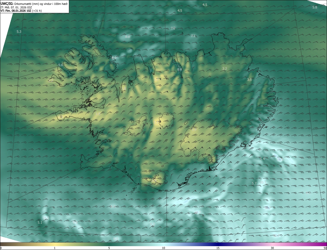Click the 15 tick on the colour scale

[x=218, y=248]
